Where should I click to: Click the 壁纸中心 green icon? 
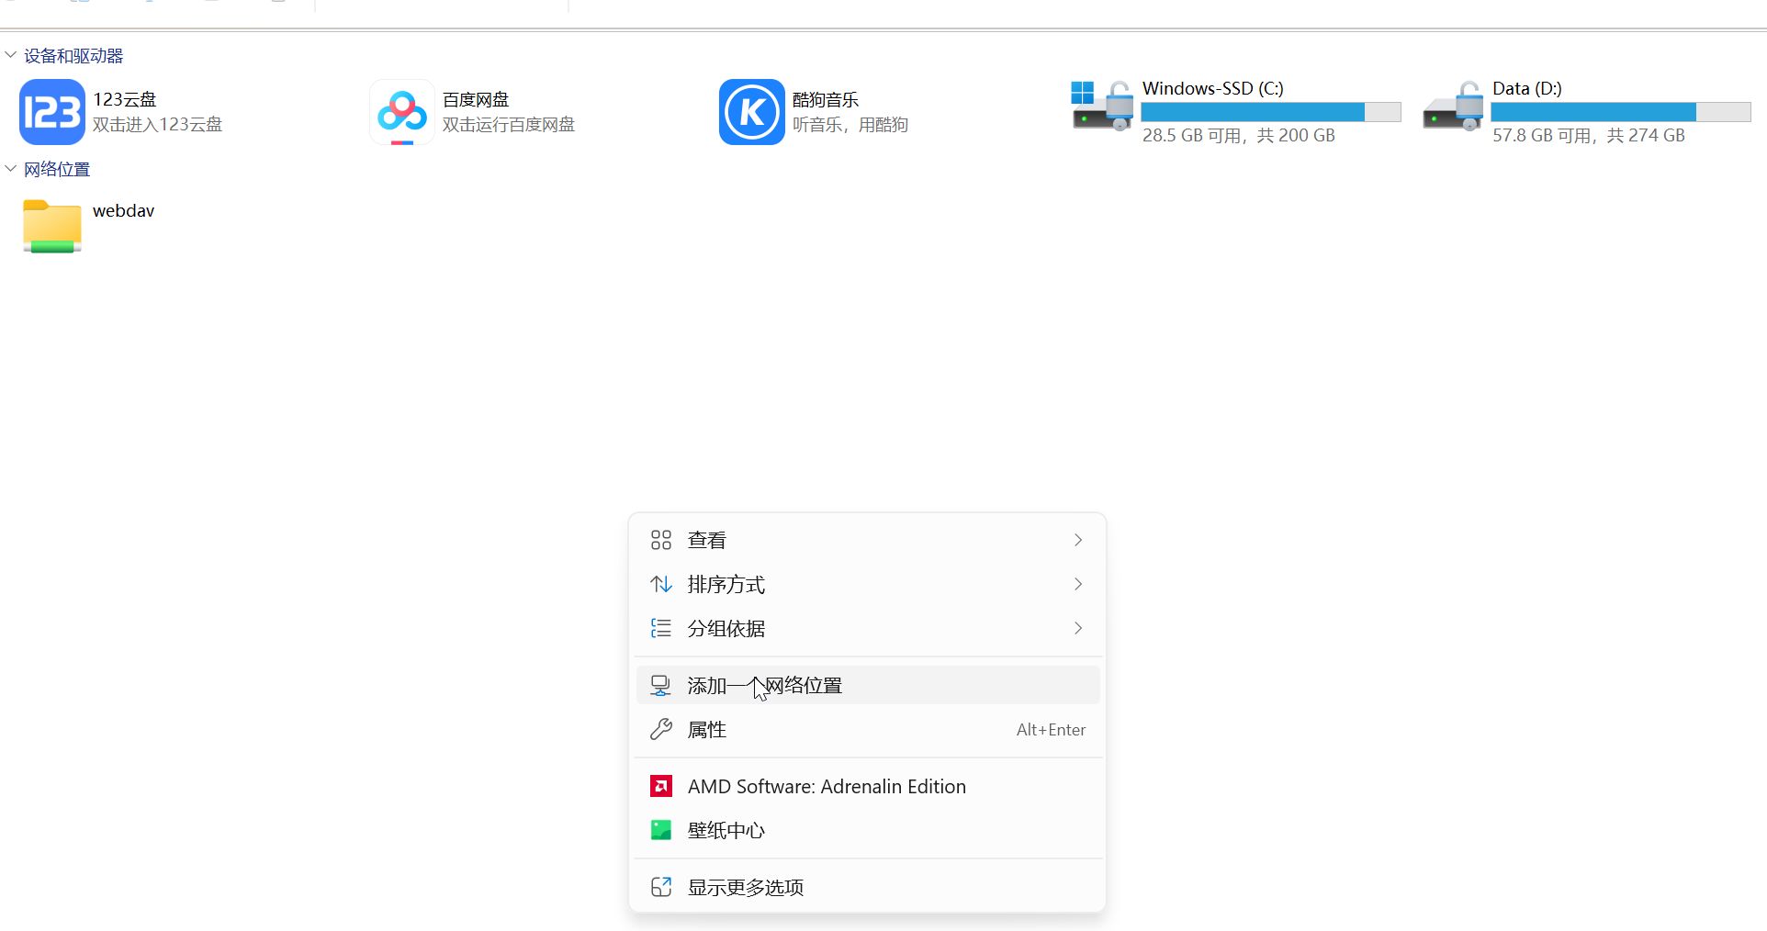tap(661, 830)
